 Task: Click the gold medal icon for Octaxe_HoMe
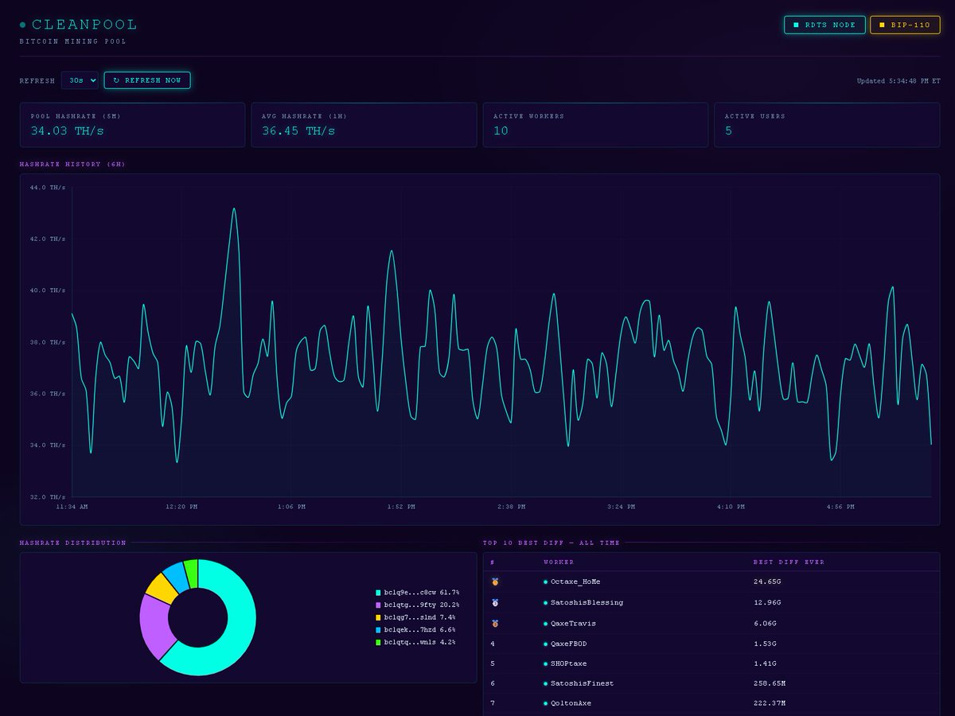click(495, 582)
